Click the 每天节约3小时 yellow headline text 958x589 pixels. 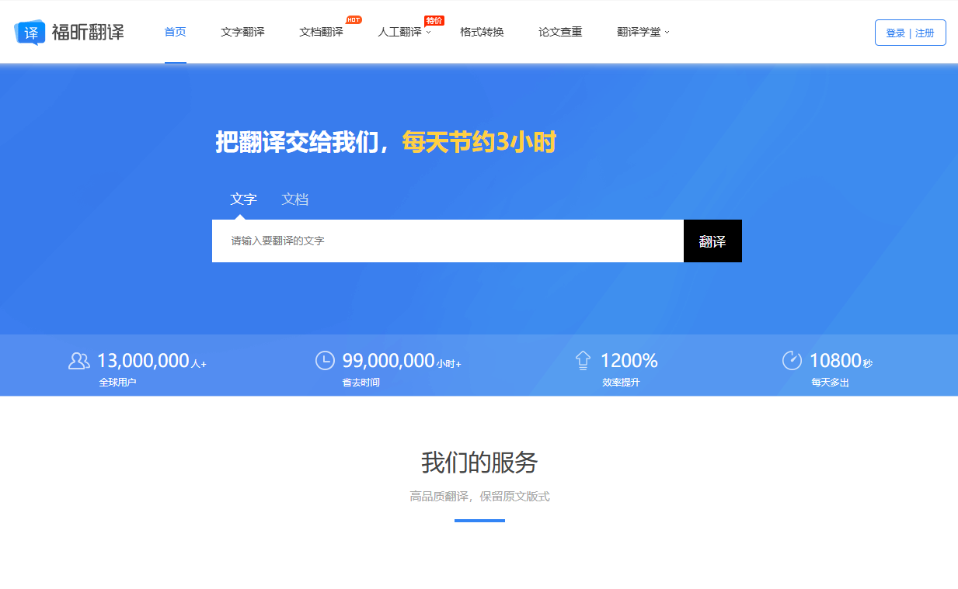[x=479, y=143]
